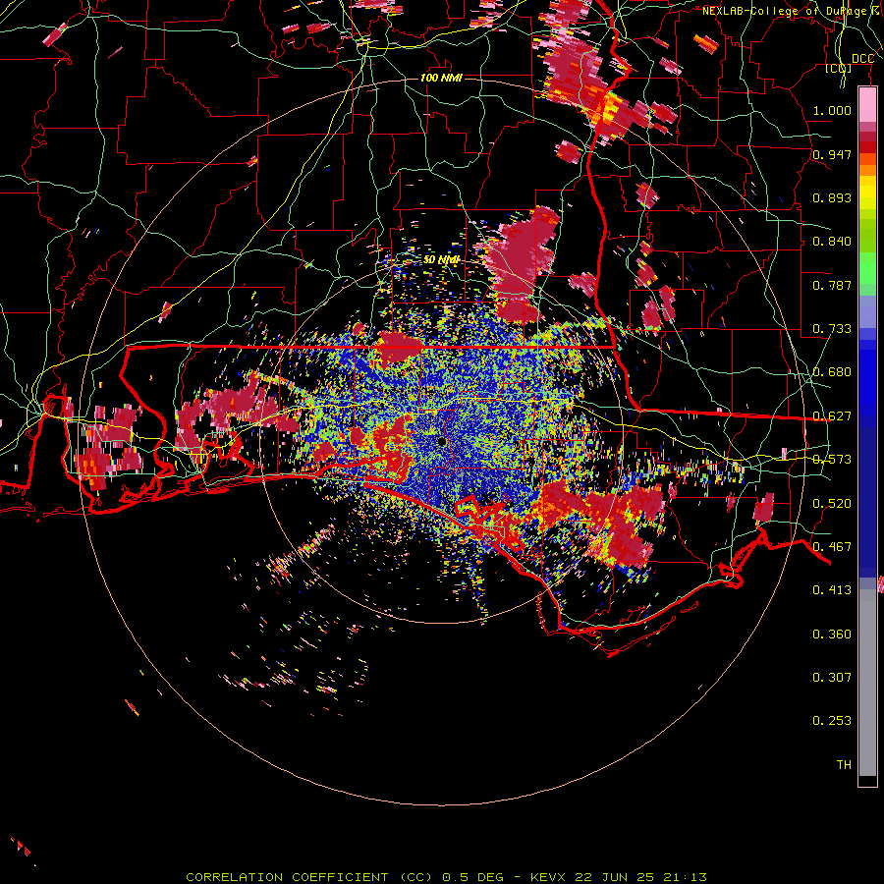This screenshot has width=884, height=884.
Task: Click the 0.413 legend value
Action: (832, 590)
